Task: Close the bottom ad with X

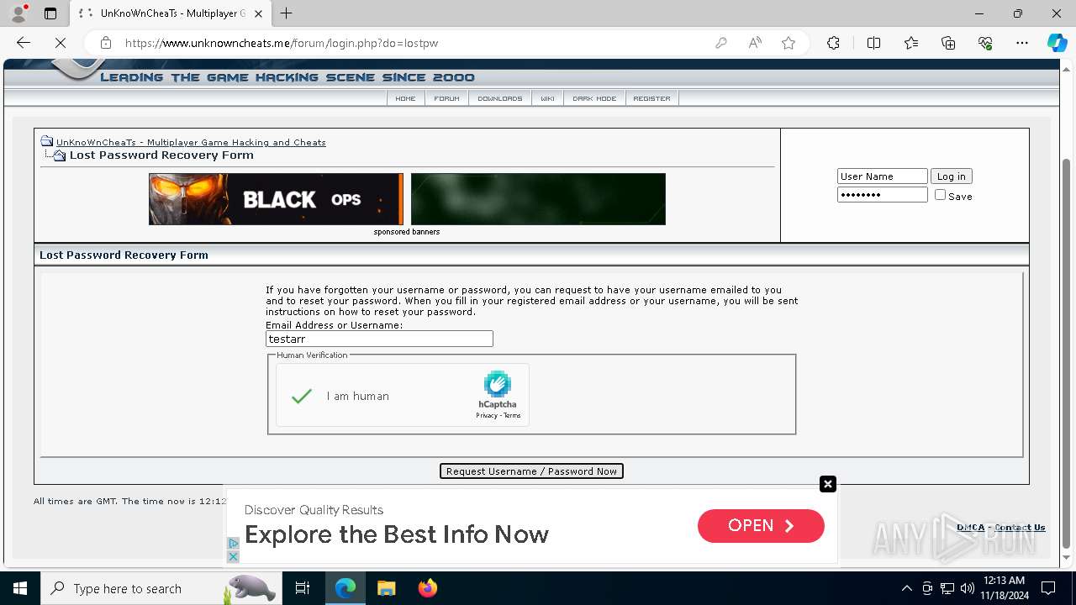Action: tap(828, 484)
